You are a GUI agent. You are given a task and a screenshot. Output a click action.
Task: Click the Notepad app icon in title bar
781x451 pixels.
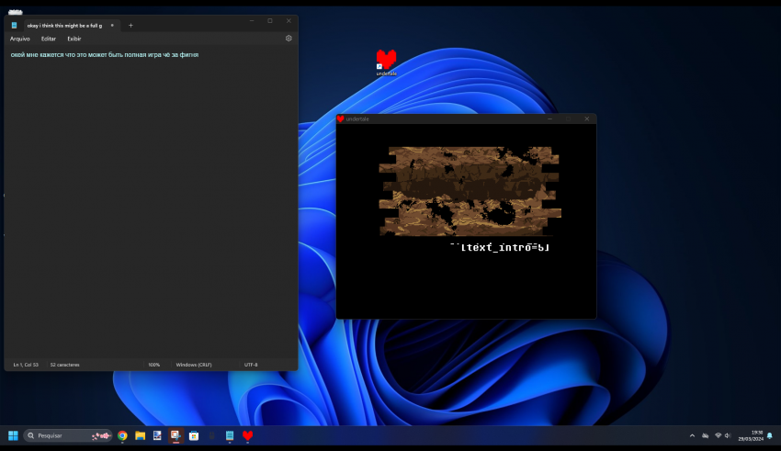[x=14, y=26]
